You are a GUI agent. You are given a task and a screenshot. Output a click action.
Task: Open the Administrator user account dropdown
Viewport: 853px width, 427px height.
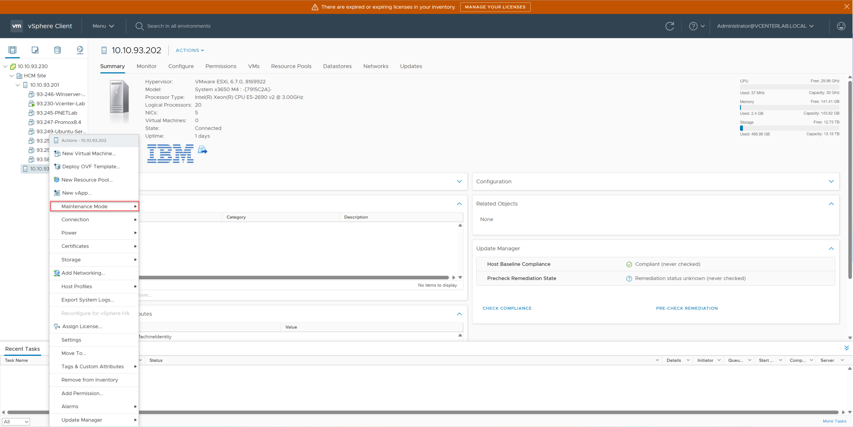click(765, 26)
